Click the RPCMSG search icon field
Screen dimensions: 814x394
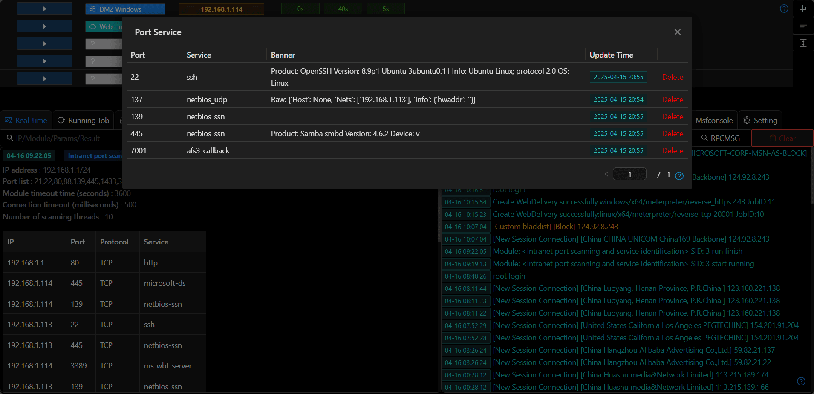pos(721,138)
